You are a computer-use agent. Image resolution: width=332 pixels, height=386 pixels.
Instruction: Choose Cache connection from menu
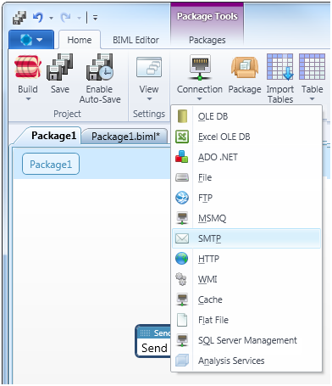[x=246, y=299]
